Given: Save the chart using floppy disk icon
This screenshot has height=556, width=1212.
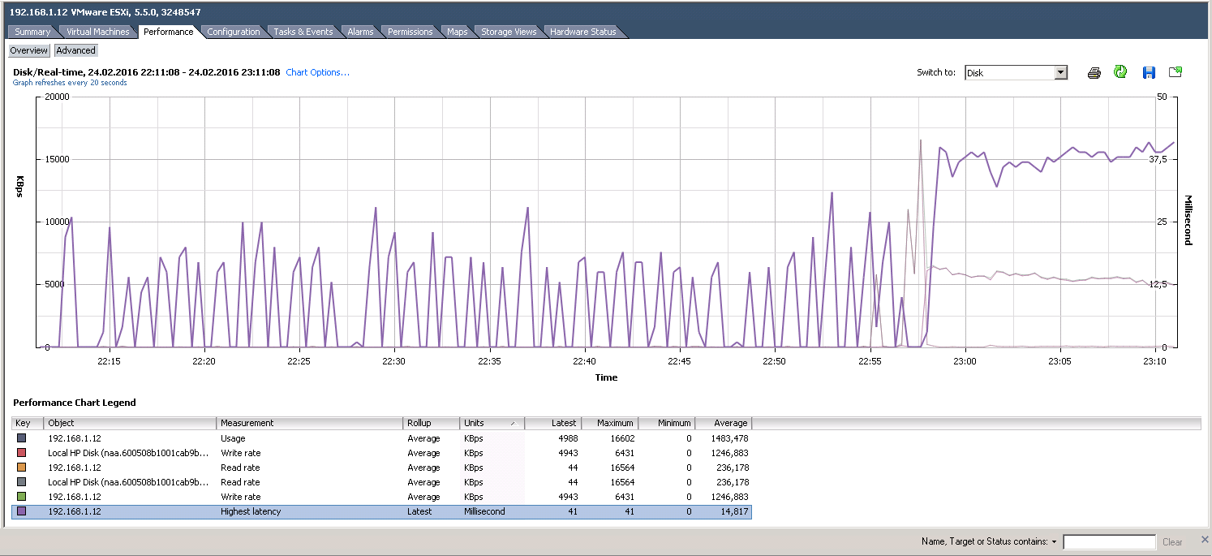Looking at the screenshot, I should pyautogui.click(x=1148, y=73).
